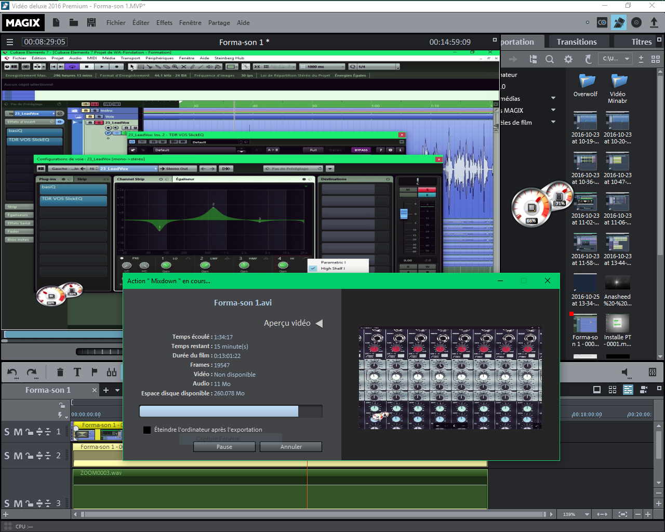Screen dimensions: 665x532
Task: Click the Mixdown export progress bar
Action: (231, 411)
